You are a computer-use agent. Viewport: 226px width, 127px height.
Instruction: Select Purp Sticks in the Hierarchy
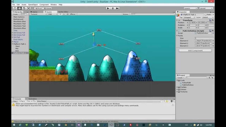click(x=18, y=40)
